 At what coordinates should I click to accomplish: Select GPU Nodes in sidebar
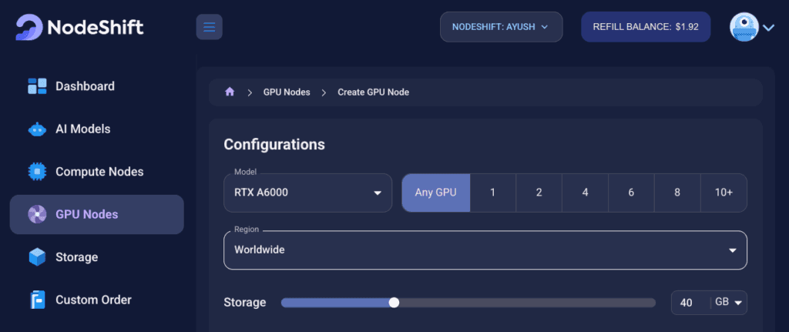(x=96, y=214)
